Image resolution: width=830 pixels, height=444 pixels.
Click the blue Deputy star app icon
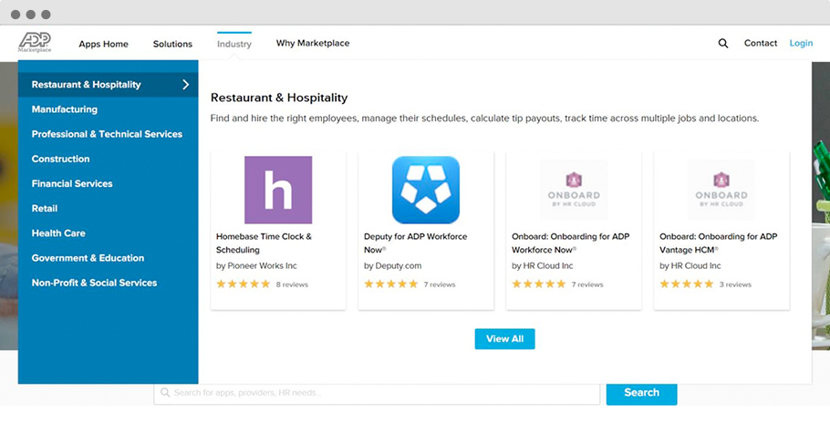pos(426,190)
